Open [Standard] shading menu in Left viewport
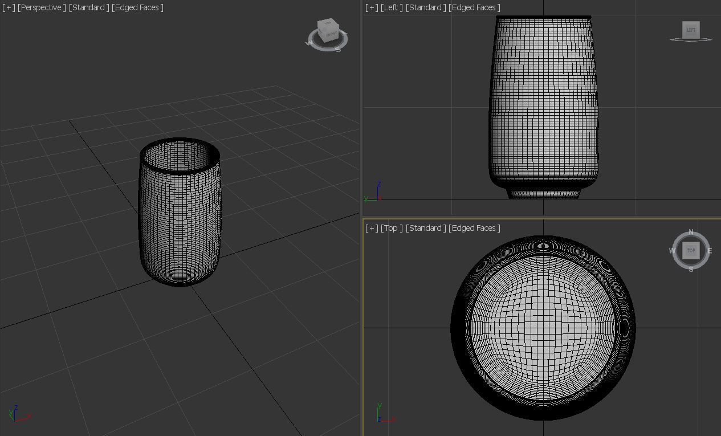 tap(426, 7)
